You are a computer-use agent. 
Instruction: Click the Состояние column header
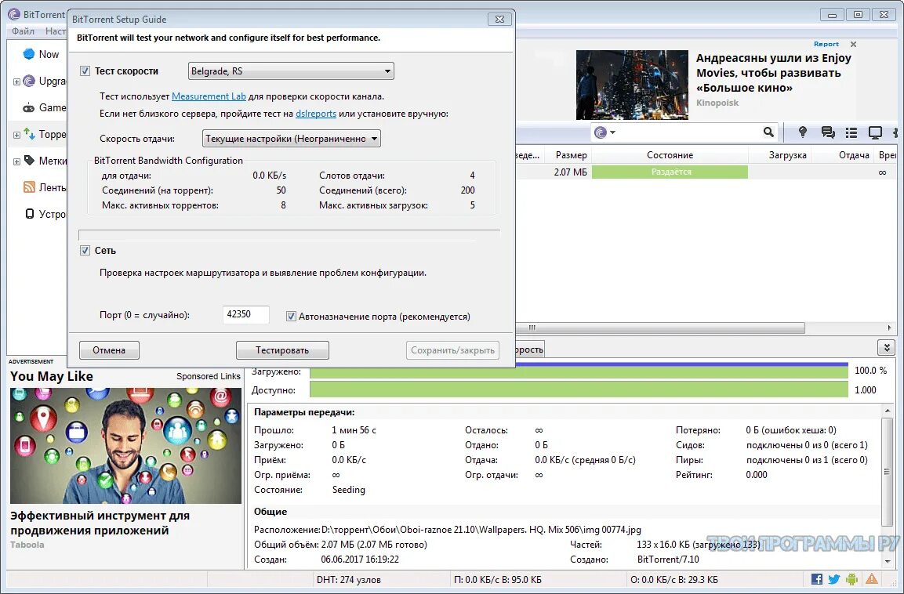tap(670, 155)
